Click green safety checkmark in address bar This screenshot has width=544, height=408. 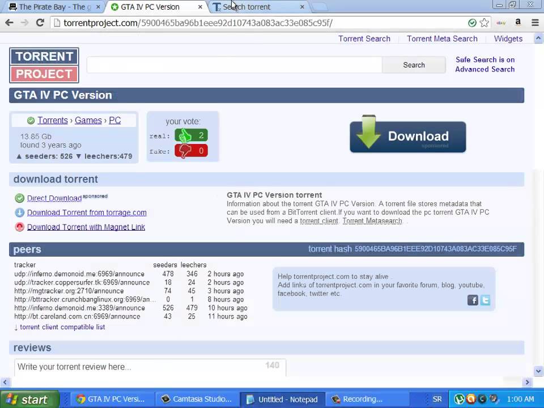pyautogui.click(x=472, y=23)
